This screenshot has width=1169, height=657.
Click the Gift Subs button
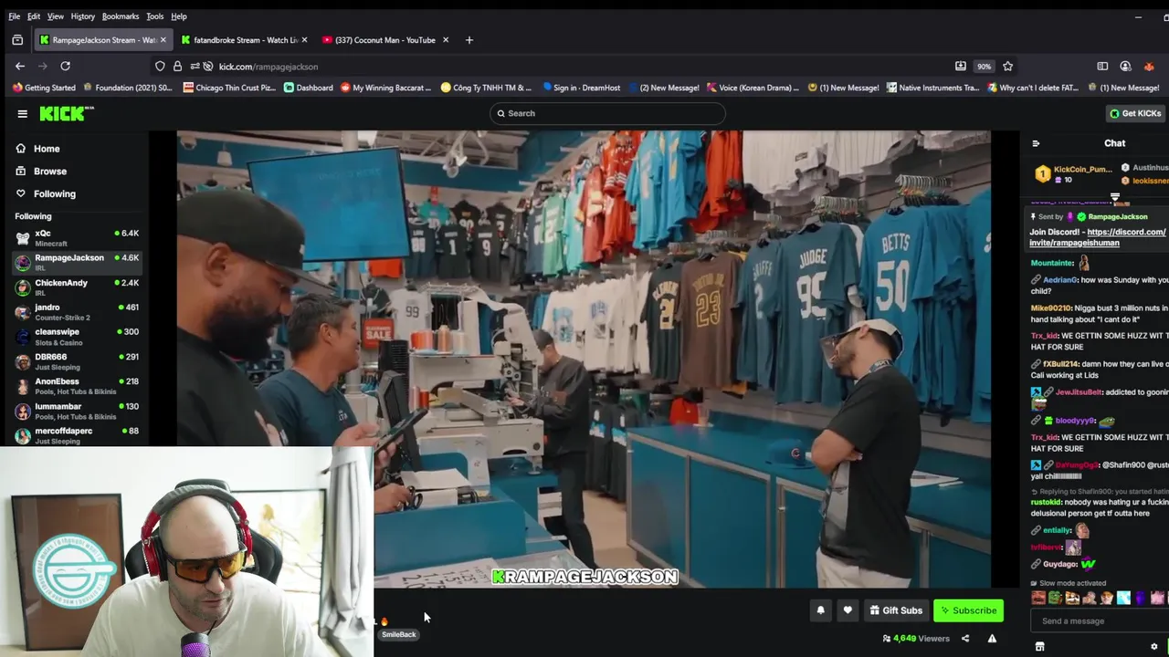pyautogui.click(x=895, y=610)
